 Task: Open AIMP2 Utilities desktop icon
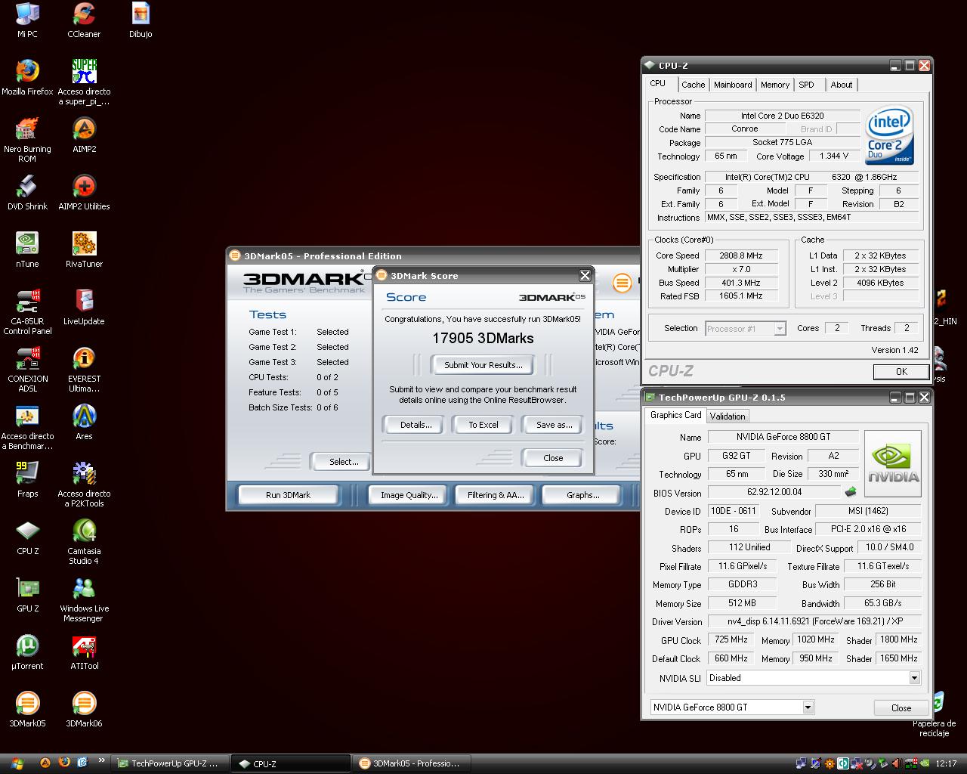pyautogui.click(x=84, y=192)
